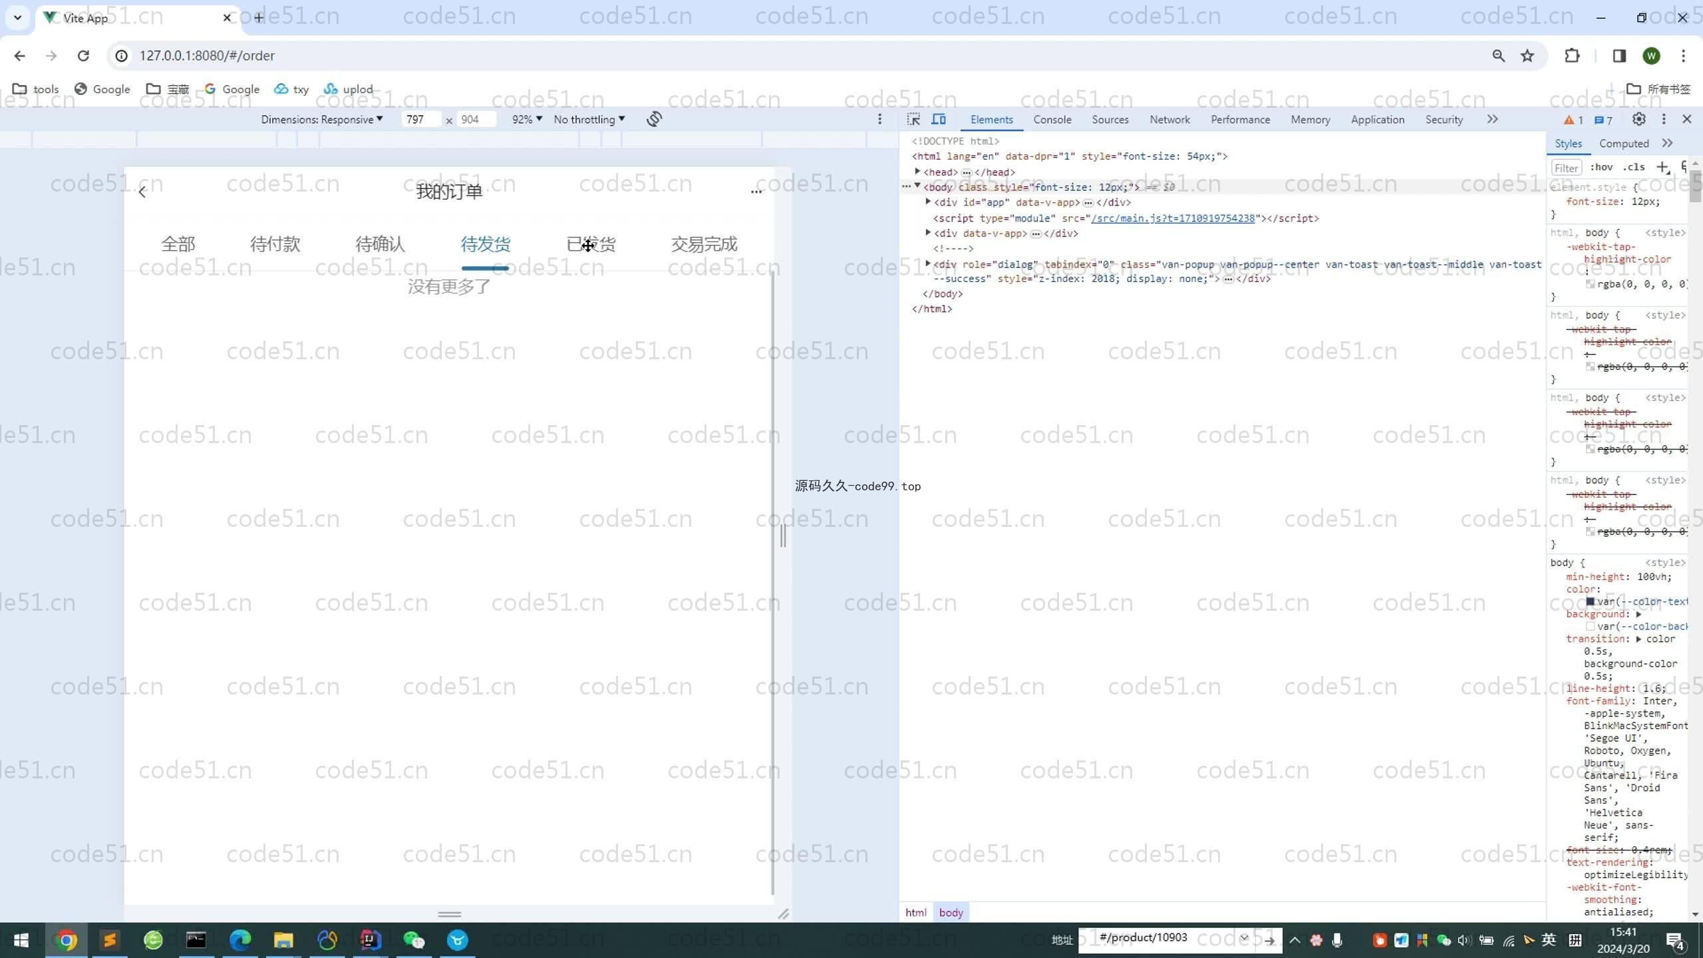The width and height of the screenshot is (1703, 958).
Task: Switch to the Sources tab
Action: [1110, 120]
